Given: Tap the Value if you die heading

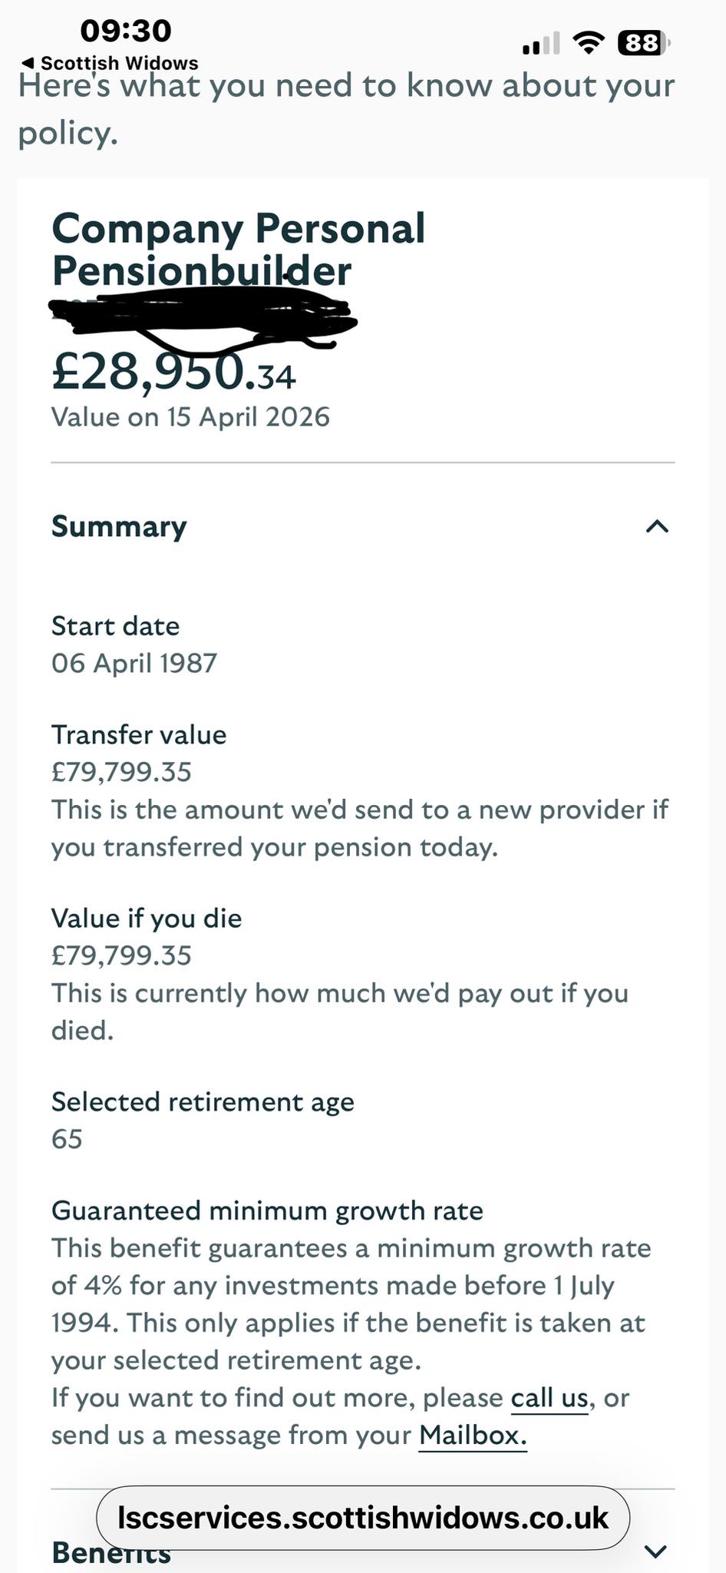Looking at the screenshot, I should pyautogui.click(x=147, y=919).
